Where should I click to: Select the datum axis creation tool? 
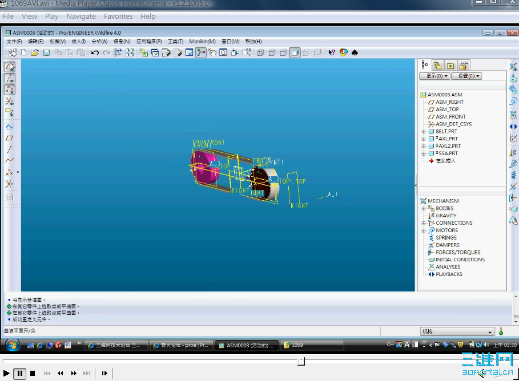9,149
